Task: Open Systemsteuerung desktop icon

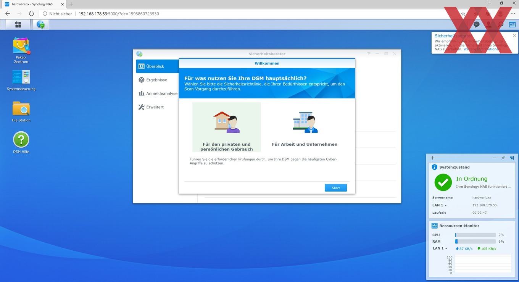Action: point(21,80)
